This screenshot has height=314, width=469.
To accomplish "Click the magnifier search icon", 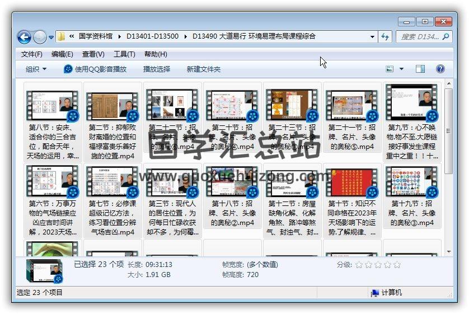I will pyautogui.click(x=446, y=37).
